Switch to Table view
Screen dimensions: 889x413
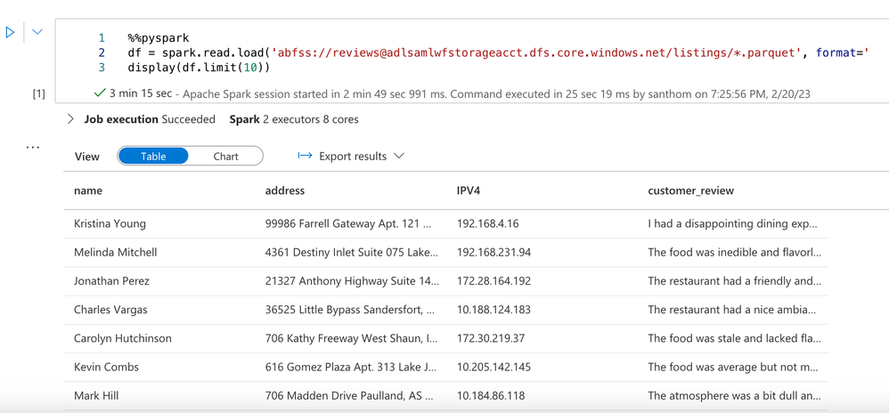point(153,157)
